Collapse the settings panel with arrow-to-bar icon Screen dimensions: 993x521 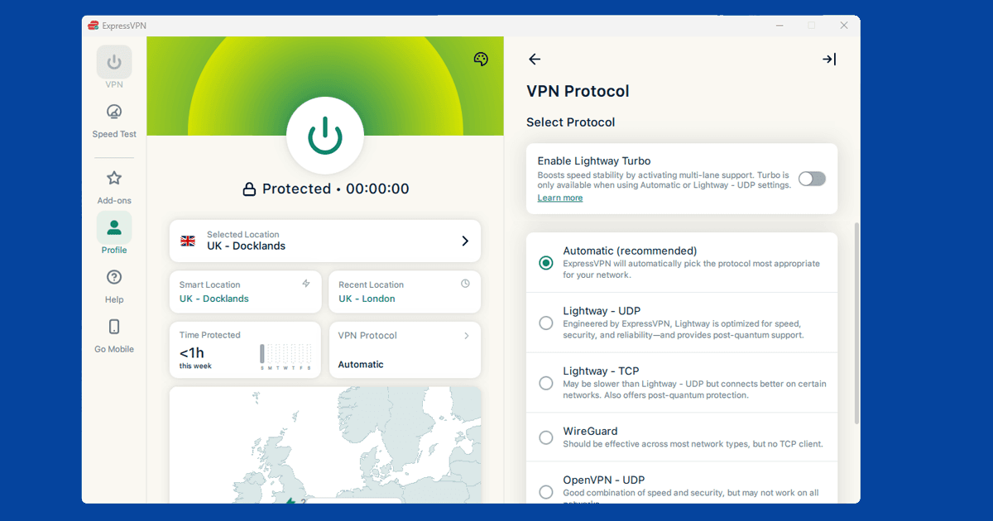[829, 59]
